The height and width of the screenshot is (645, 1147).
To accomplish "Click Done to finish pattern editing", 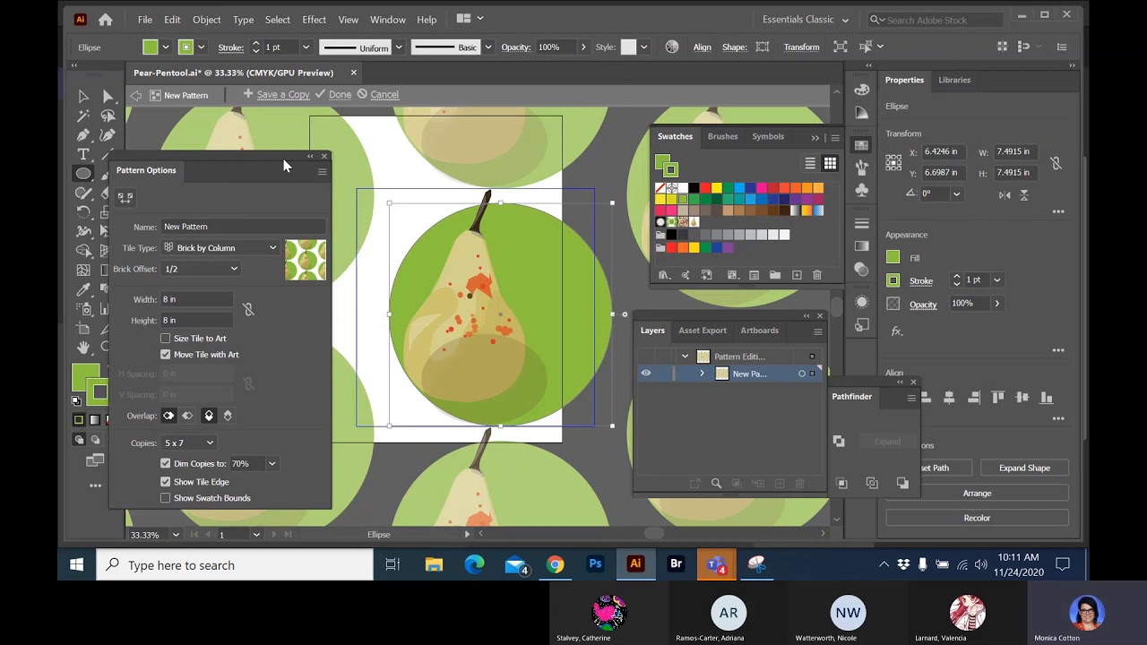I will [x=333, y=94].
